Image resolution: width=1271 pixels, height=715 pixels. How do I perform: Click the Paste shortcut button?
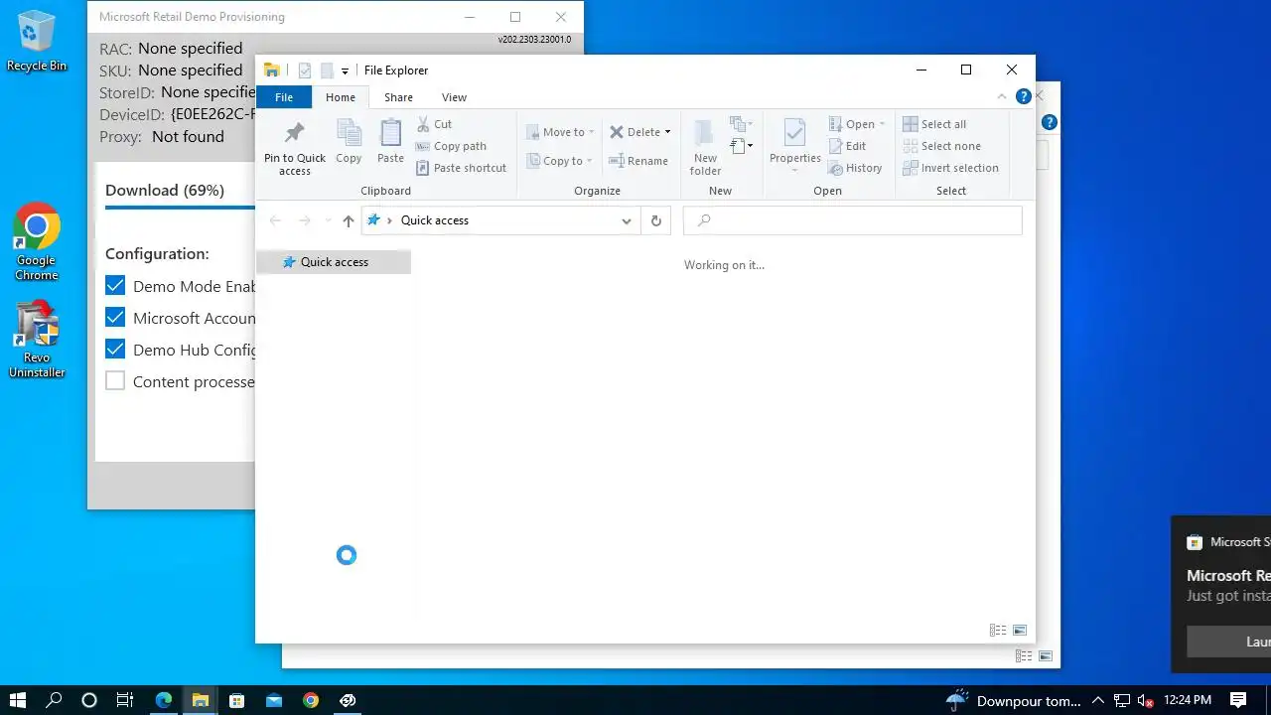tap(461, 168)
